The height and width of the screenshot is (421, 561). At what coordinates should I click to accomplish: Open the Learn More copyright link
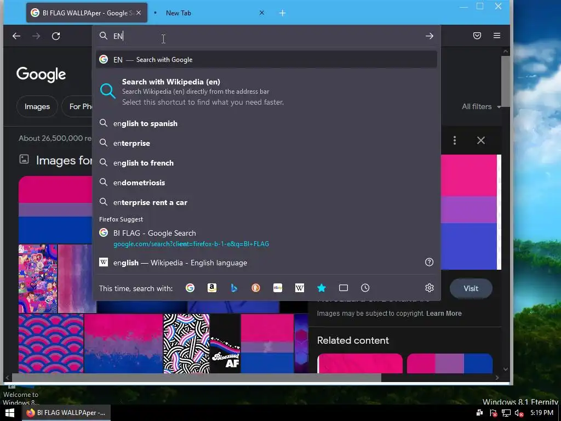[444, 313]
